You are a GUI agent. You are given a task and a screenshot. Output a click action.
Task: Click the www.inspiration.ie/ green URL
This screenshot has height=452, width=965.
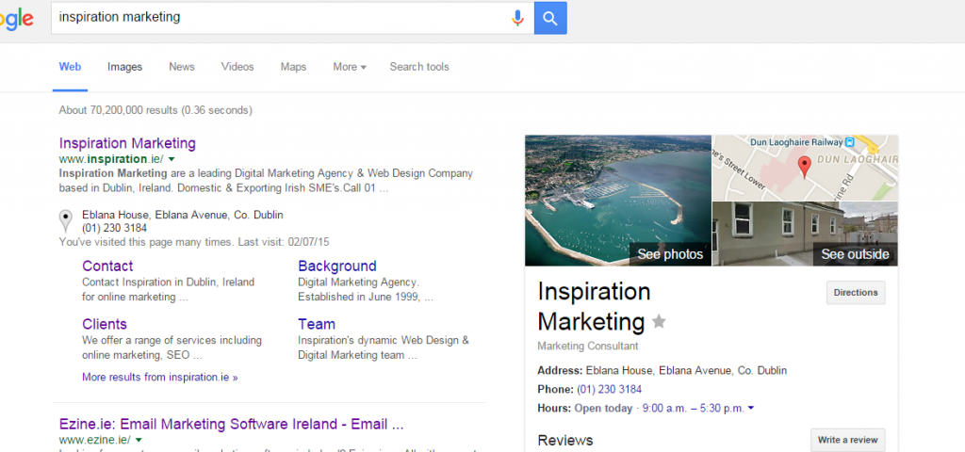[111, 159]
